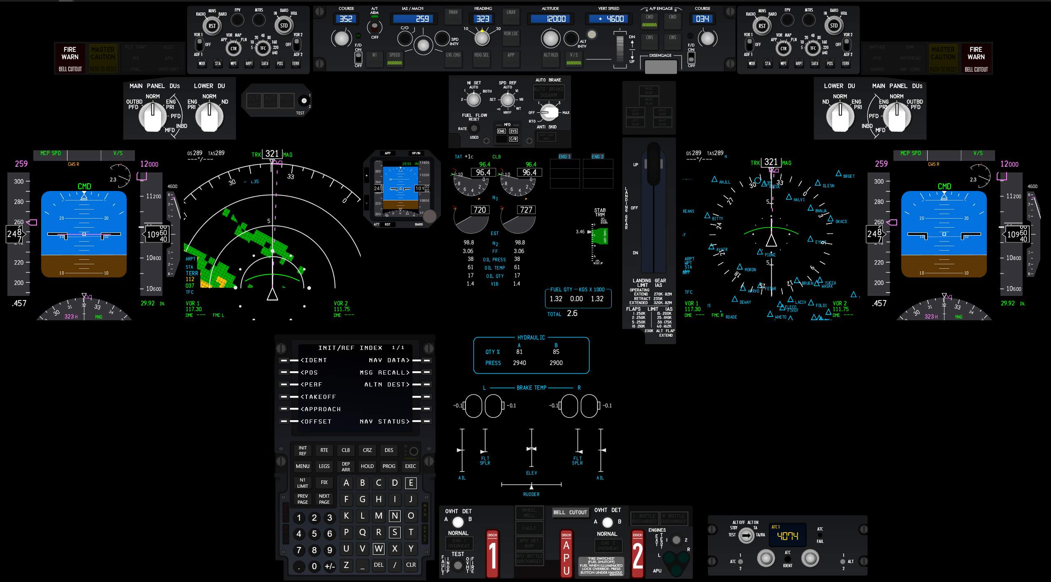Click the MCP heading selector knob

(482, 38)
